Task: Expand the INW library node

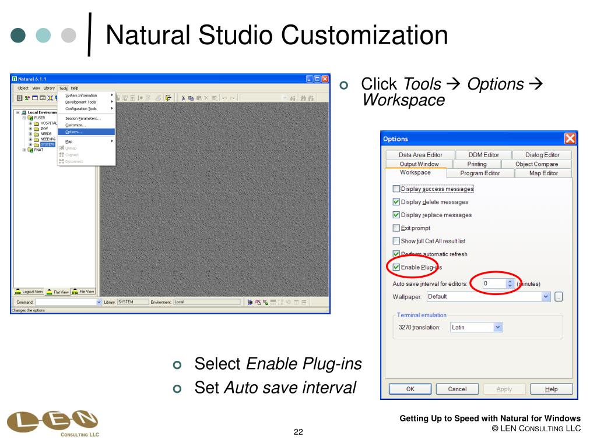Action: (30, 129)
